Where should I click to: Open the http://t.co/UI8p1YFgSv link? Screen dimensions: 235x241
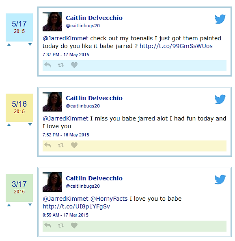[76, 206]
